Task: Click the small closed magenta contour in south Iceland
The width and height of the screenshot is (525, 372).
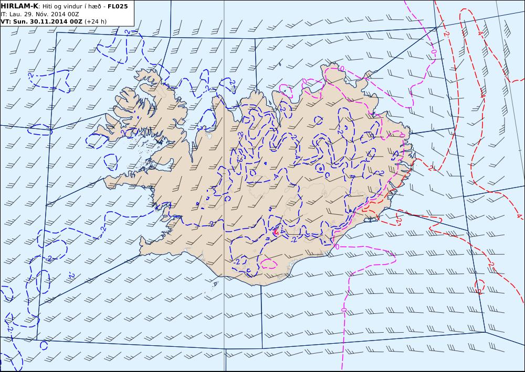Action: pyautogui.click(x=268, y=264)
